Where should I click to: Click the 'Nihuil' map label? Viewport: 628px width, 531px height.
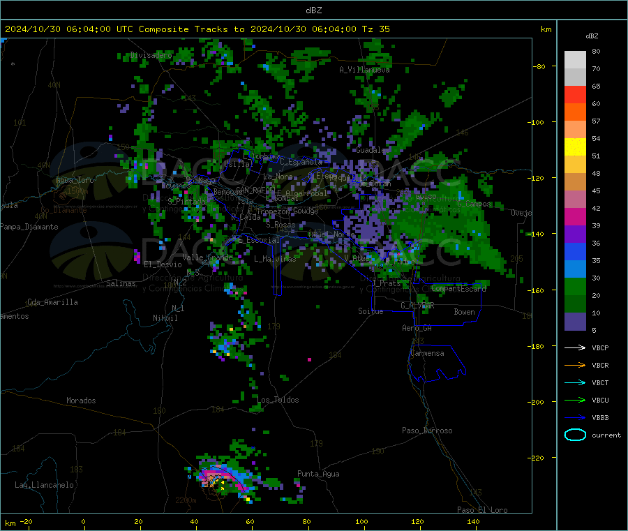pos(165,318)
